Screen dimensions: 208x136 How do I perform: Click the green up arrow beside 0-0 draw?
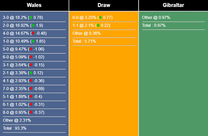point(100,18)
